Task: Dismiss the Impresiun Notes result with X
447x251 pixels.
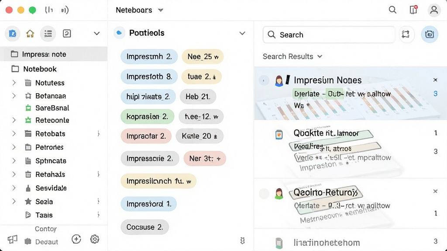Action: tap(435, 80)
